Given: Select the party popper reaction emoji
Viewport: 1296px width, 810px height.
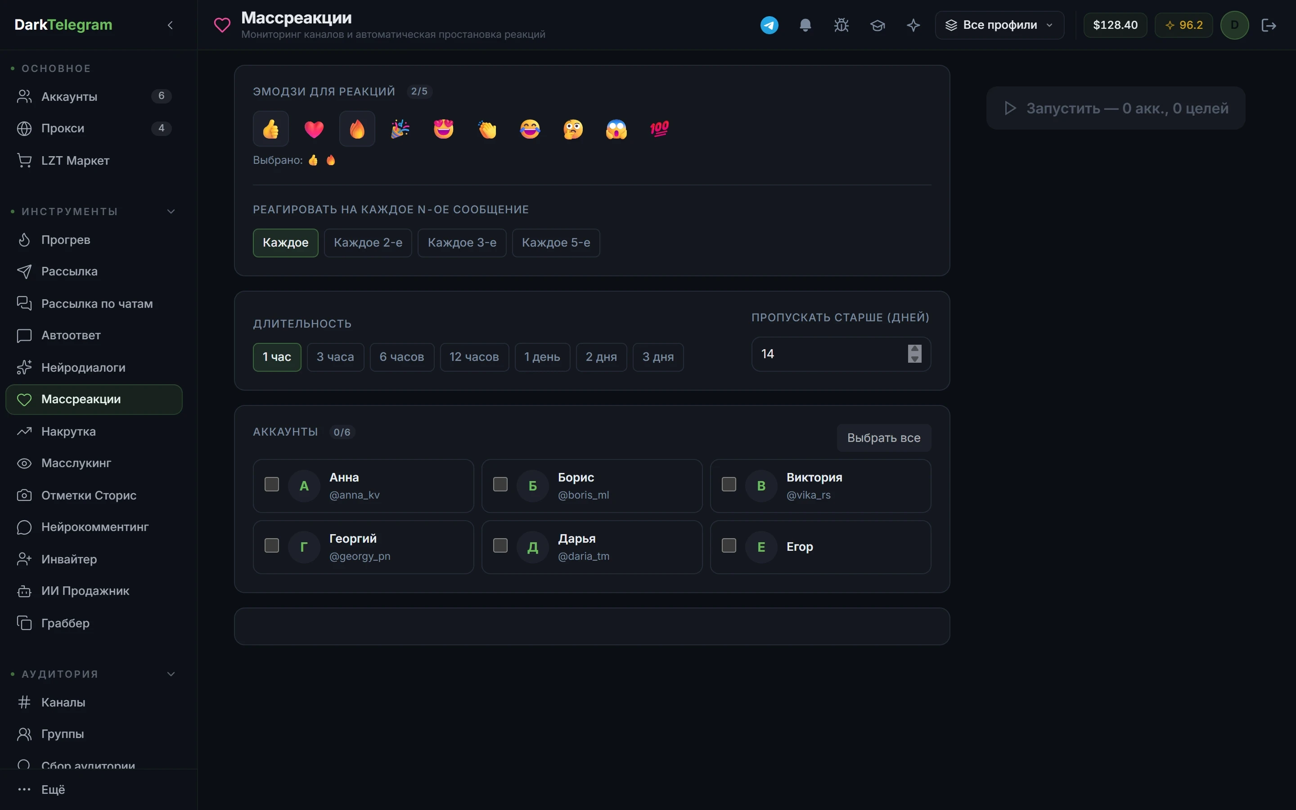Looking at the screenshot, I should click(x=400, y=129).
